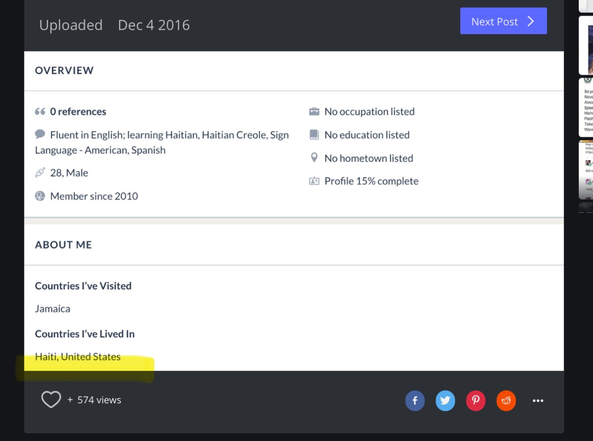Viewport: 593px width, 441px height.
Task: Go to the Next Post
Action: [x=503, y=21]
